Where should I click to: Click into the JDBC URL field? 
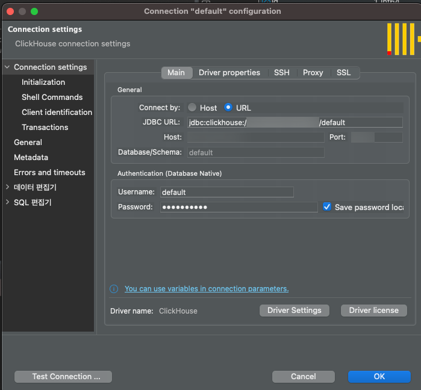pos(294,122)
